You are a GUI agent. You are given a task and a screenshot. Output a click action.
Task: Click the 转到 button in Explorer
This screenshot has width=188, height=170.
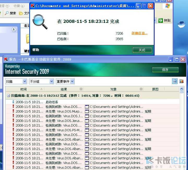(164, 21)
